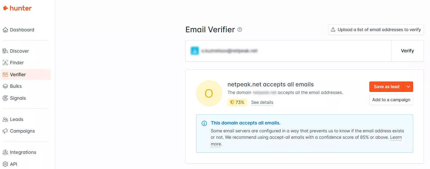Screen dimensions: 430x169
Task: Click the Verify button
Action: (407, 51)
